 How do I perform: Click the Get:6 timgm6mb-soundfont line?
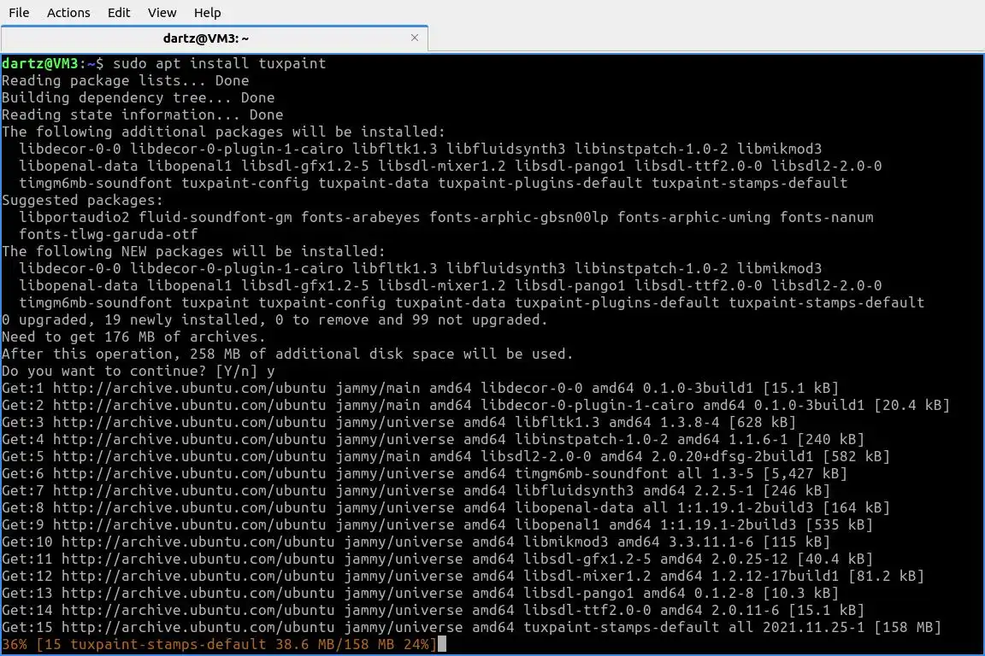425,473
